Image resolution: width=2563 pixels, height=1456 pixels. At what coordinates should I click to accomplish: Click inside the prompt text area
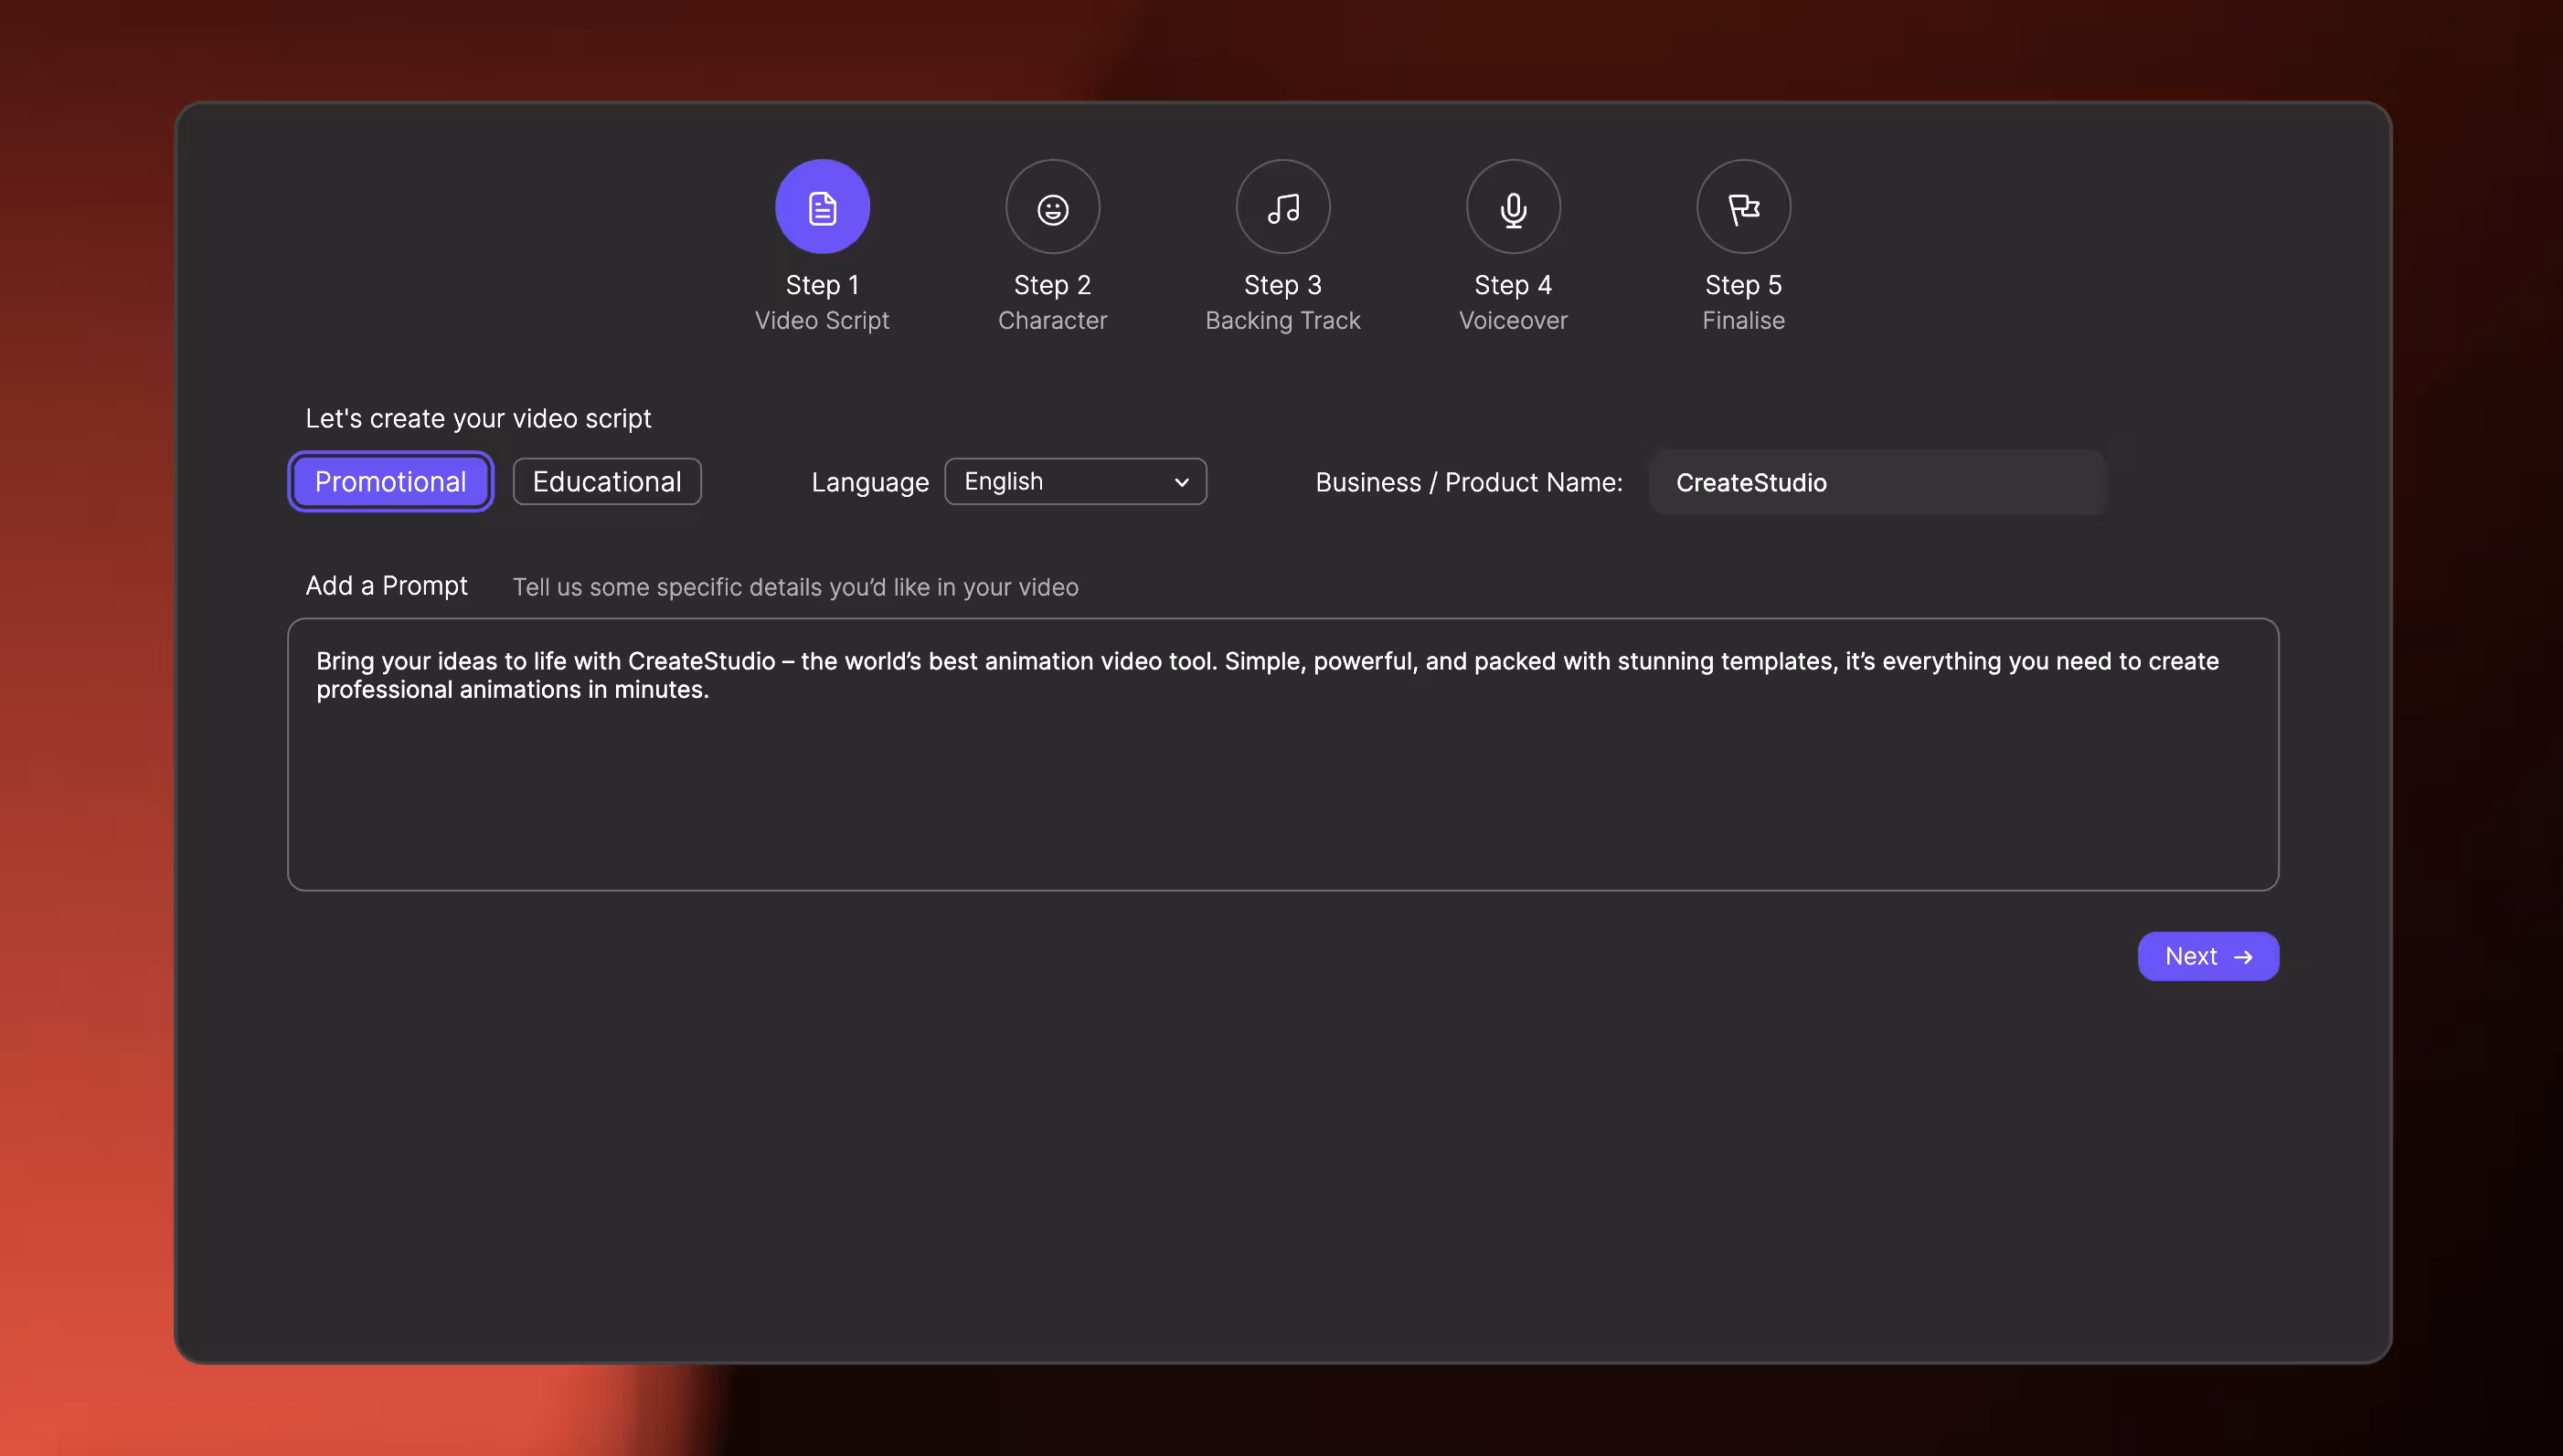[x=1282, y=780]
